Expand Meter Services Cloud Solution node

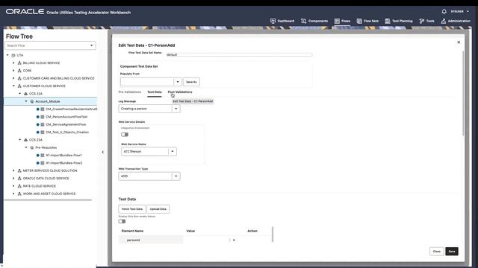13,170
